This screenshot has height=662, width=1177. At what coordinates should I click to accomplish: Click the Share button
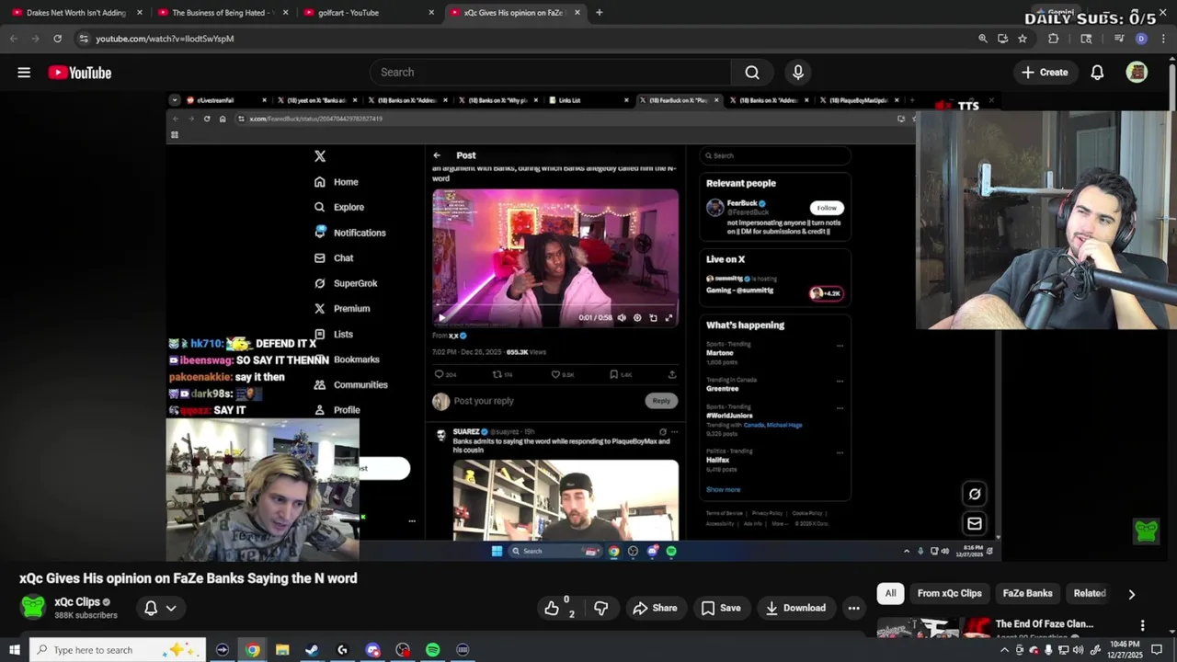pyautogui.click(x=655, y=608)
